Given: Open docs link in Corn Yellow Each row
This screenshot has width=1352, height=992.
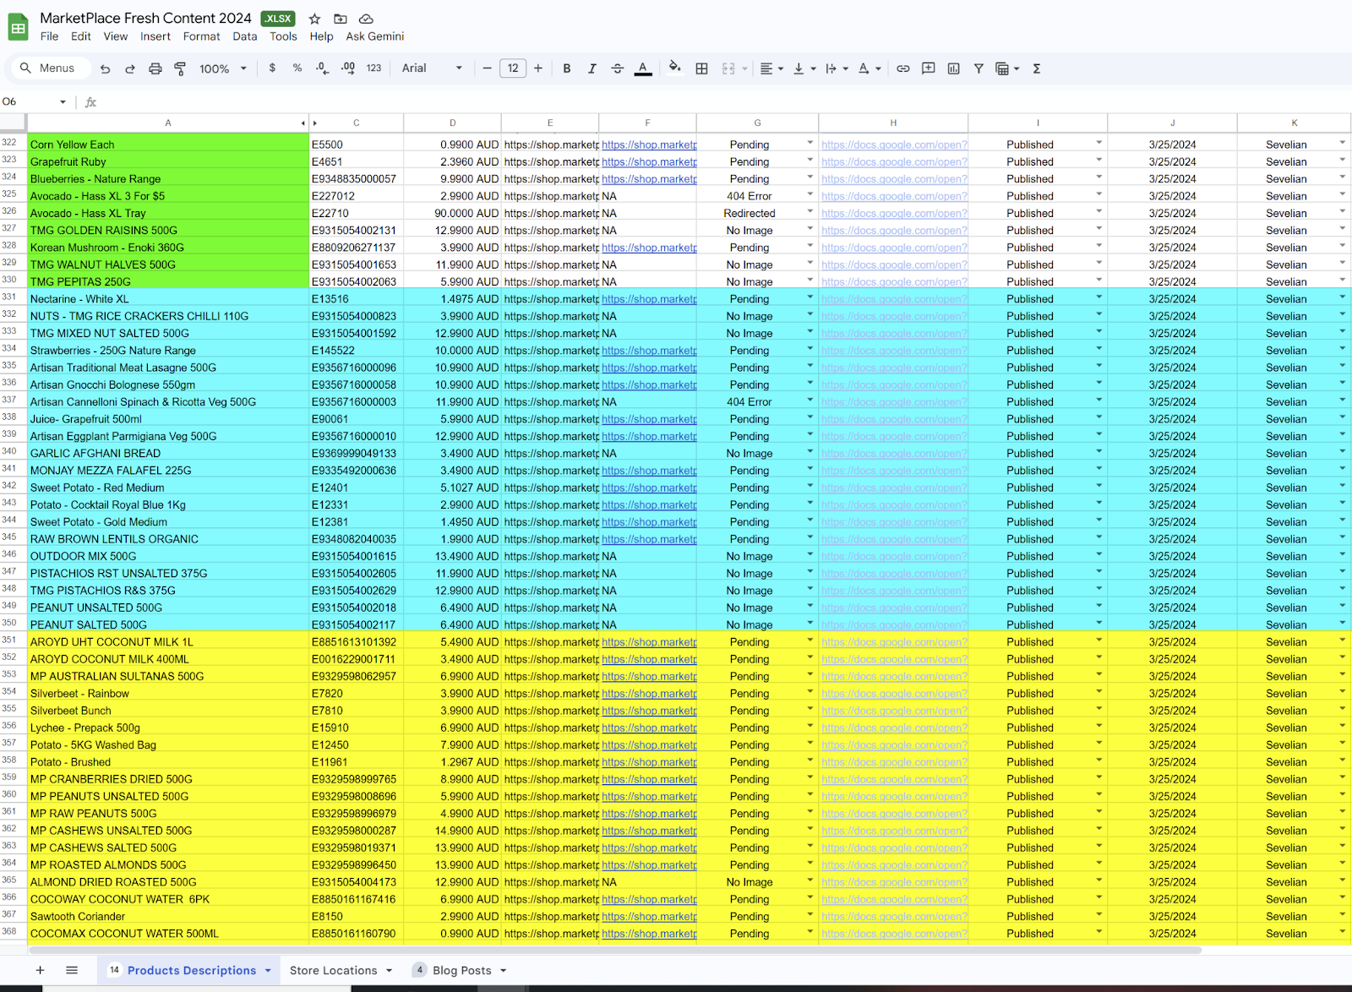Looking at the screenshot, I should tap(894, 144).
